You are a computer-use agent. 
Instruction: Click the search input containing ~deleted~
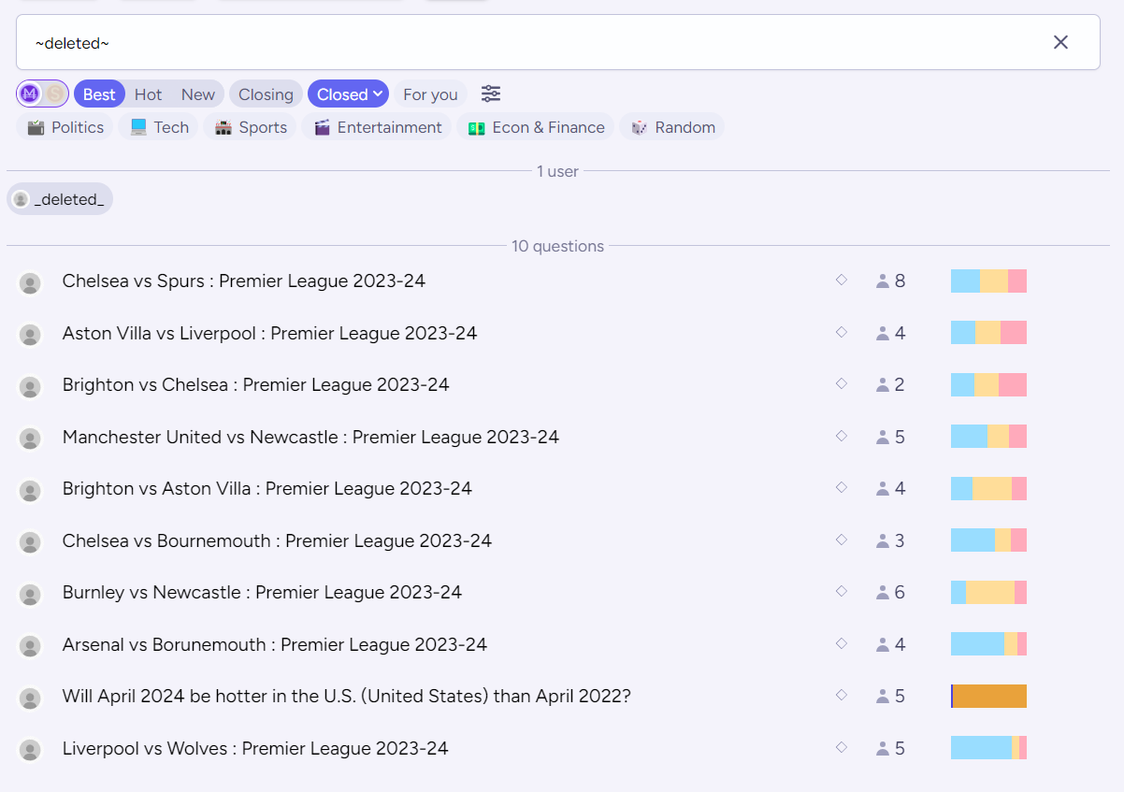(557, 42)
